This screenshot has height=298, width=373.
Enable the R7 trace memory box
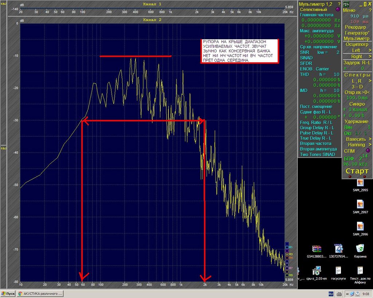(287, 268)
